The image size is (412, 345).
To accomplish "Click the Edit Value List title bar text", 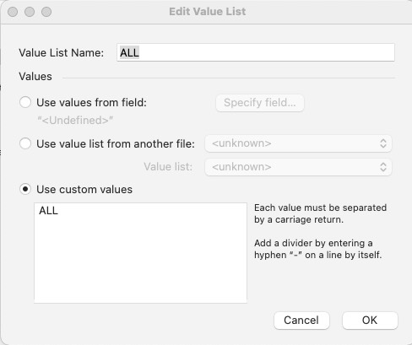I will (208, 12).
